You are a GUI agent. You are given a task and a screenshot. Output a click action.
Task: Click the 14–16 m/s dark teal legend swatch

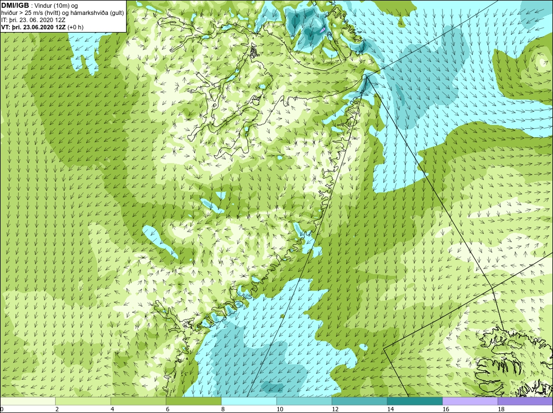coord(415,401)
